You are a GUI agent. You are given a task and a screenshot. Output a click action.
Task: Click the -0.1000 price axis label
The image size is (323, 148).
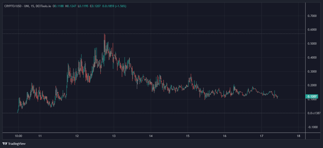tap(312, 127)
